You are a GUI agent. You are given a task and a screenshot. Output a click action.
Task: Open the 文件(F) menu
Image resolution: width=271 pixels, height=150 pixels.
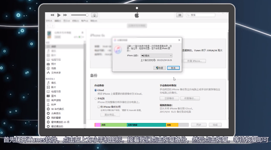tap(49, 21)
